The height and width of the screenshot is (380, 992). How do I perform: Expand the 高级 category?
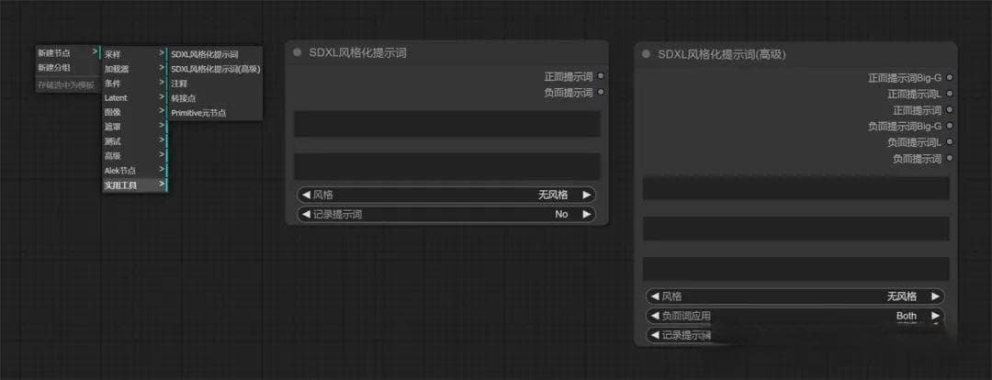click(134, 156)
